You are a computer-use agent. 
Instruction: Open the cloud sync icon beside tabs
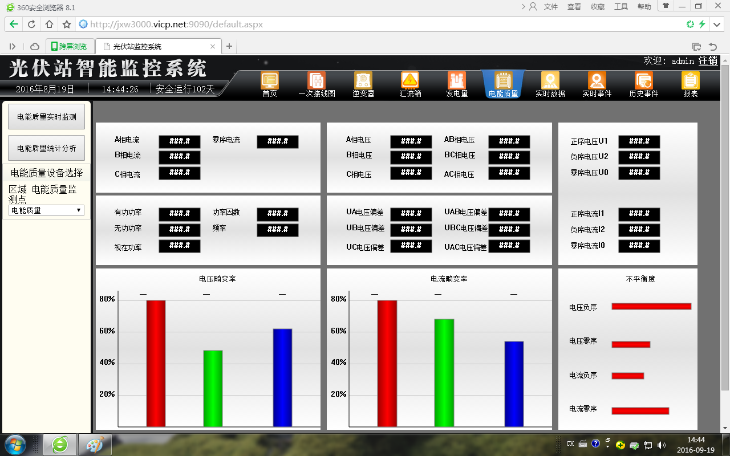(35, 47)
